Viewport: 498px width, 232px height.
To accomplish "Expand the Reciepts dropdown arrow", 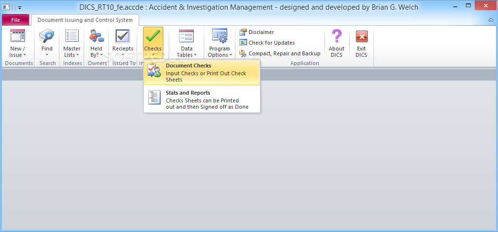I will [123, 55].
